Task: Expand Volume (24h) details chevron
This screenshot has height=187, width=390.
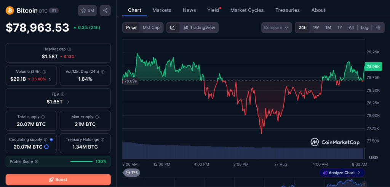Action: tap(50, 79)
